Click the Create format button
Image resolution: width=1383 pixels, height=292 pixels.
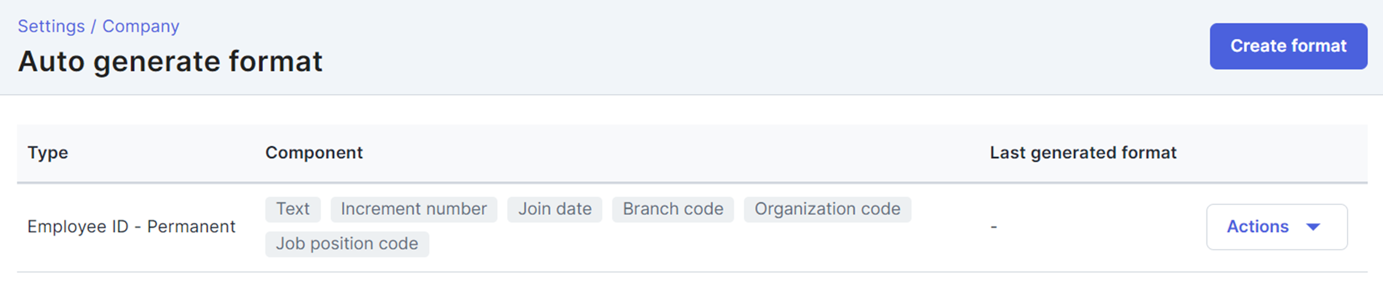point(1288,46)
